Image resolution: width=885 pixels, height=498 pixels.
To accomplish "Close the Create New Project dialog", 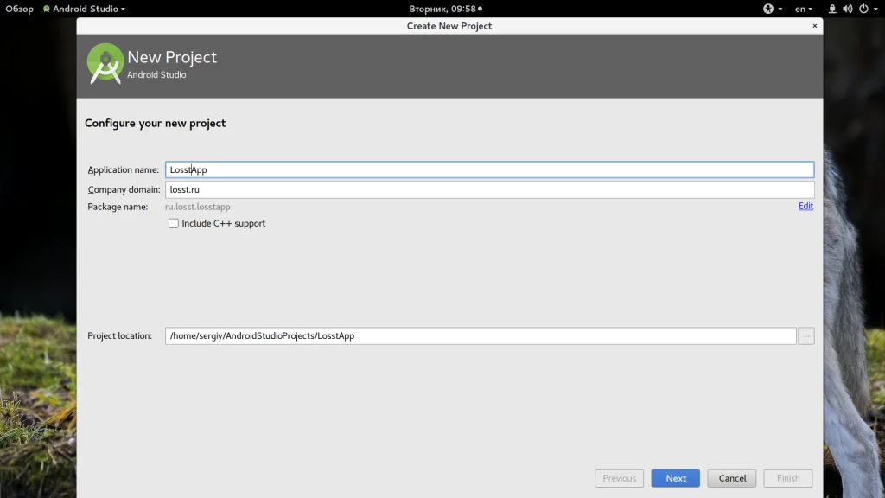I will pos(814,25).
